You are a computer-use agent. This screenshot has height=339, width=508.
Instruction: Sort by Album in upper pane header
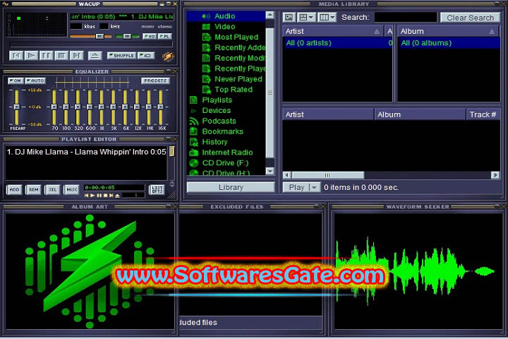[x=449, y=32]
